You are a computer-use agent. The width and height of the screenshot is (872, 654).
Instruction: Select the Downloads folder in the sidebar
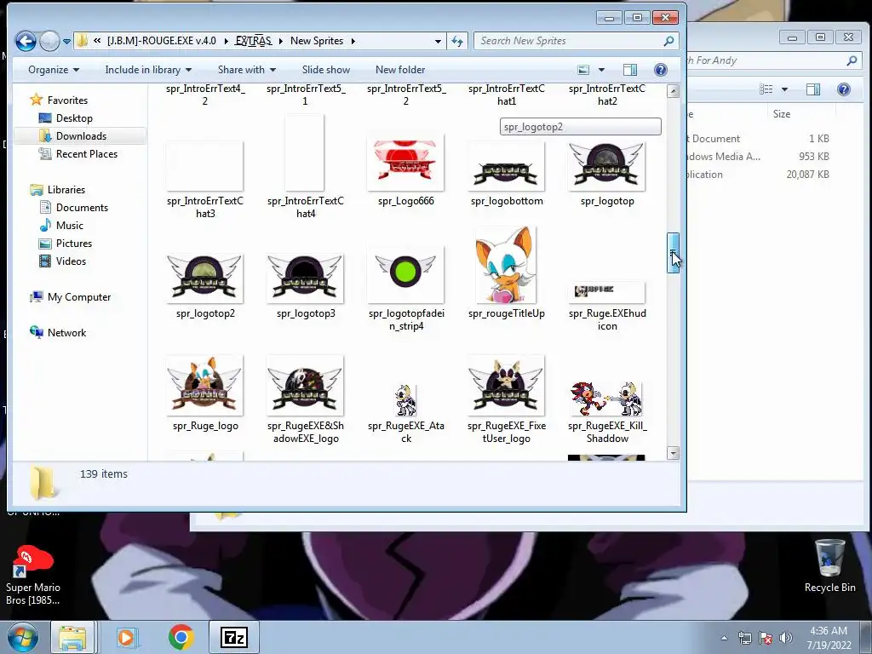(x=73, y=135)
